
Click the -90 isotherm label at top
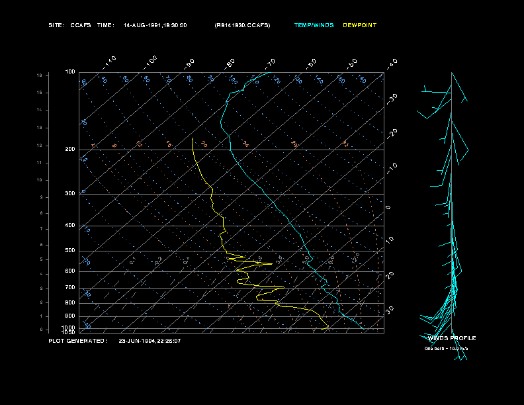click(x=189, y=64)
